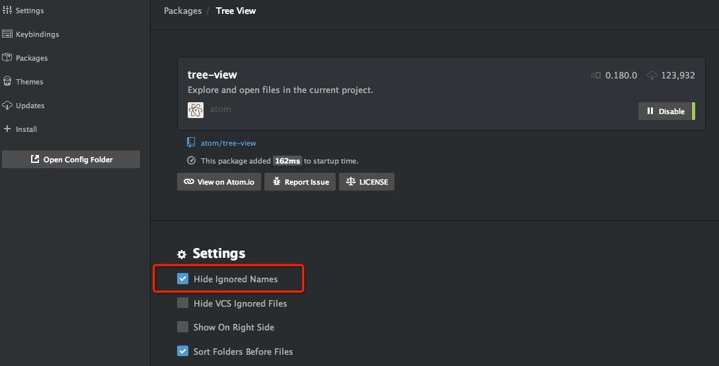This screenshot has width=719, height=366.
Task: Open the Themes section
Action: pyautogui.click(x=22, y=82)
